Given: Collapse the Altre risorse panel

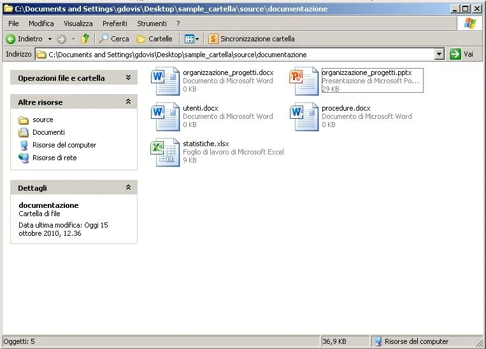Looking at the screenshot, I should 128,102.
